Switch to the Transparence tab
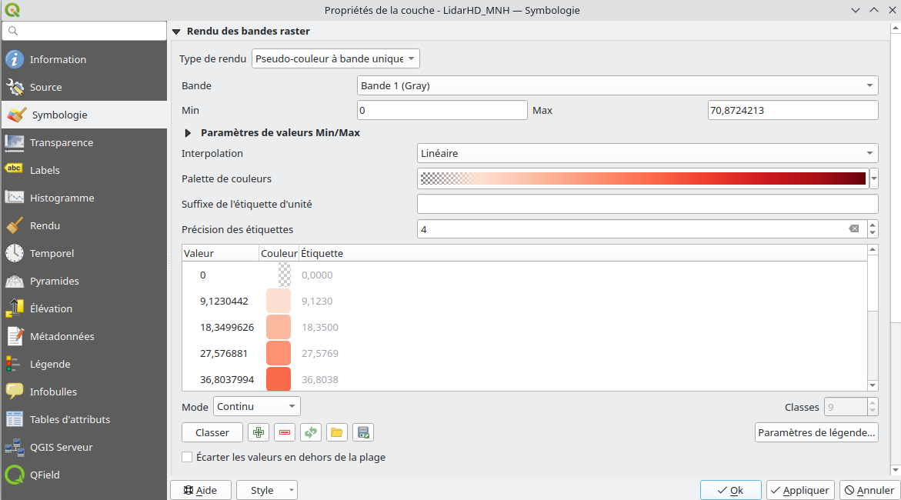The image size is (901, 500). 62,142
